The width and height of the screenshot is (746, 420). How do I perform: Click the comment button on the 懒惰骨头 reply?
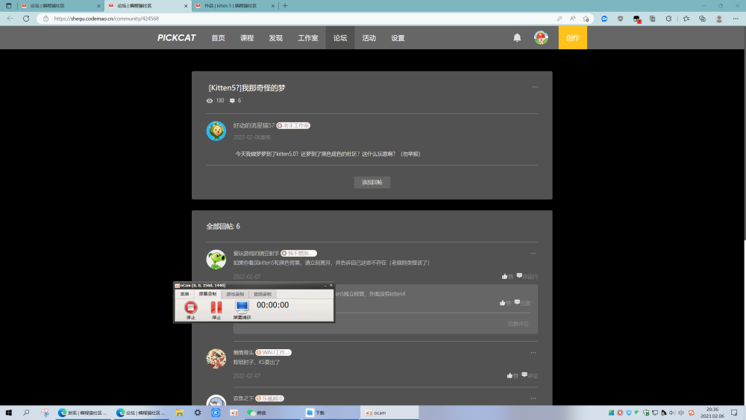tap(530, 375)
